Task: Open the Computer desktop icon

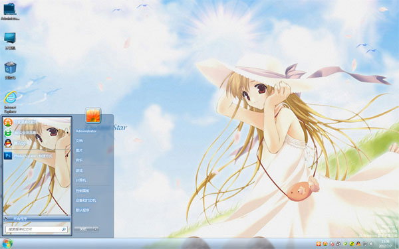Action: 10,41
